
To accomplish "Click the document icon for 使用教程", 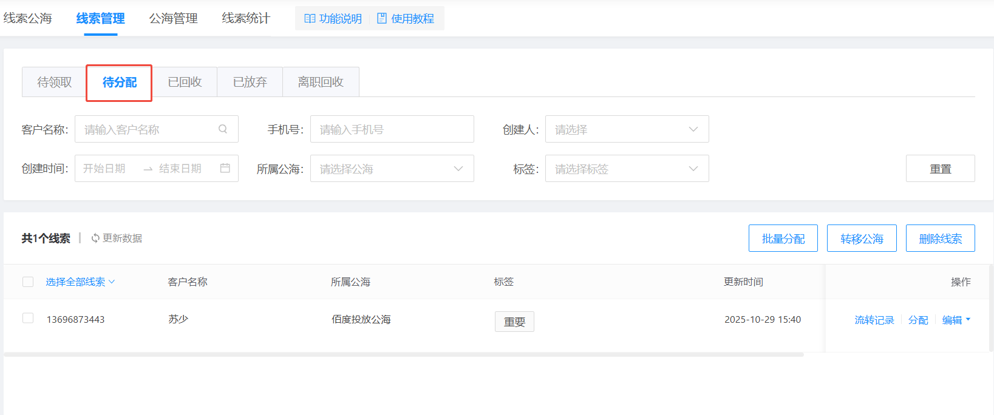I will pos(382,19).
